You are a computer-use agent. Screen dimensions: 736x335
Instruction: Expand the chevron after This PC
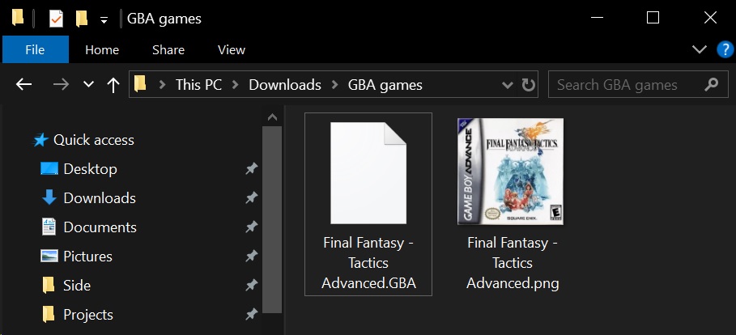[x=235, y=84]
